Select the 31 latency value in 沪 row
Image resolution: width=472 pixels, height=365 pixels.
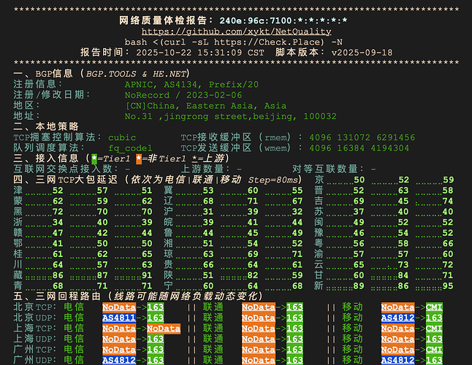[208, 212]
